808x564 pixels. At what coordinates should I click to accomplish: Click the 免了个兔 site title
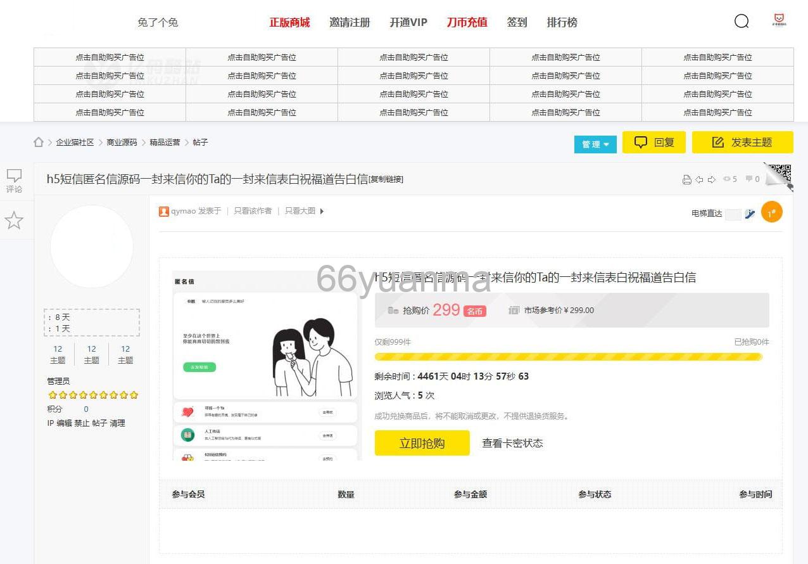158,22
